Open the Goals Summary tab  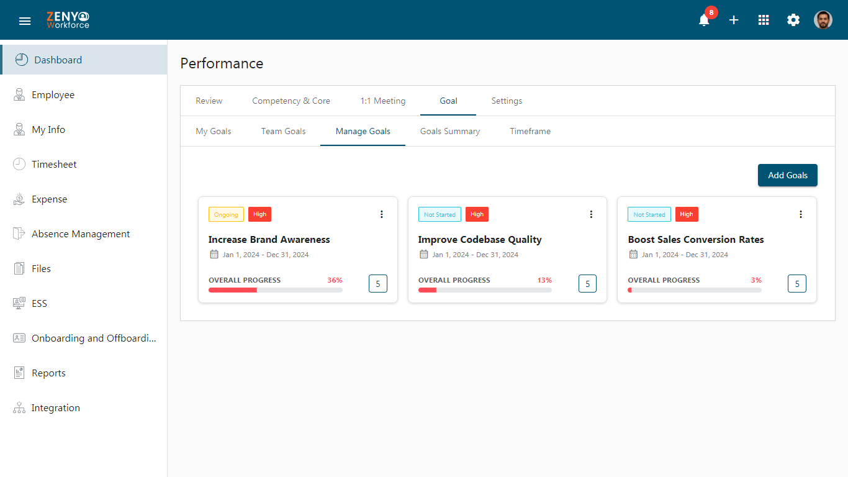pyautogui.click(x=450, y=132)
